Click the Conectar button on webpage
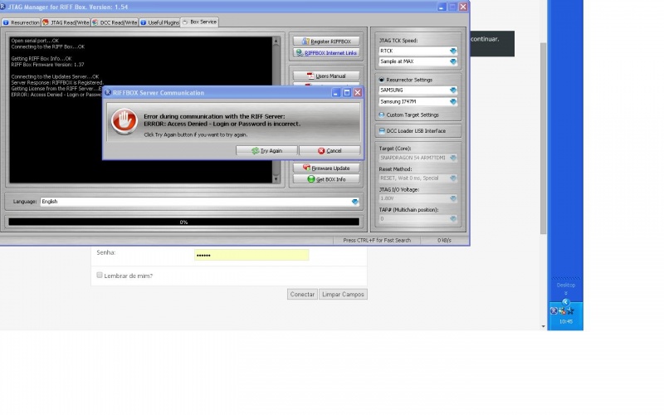This screenshot has height=415, width=664. (x=302, y=295)
